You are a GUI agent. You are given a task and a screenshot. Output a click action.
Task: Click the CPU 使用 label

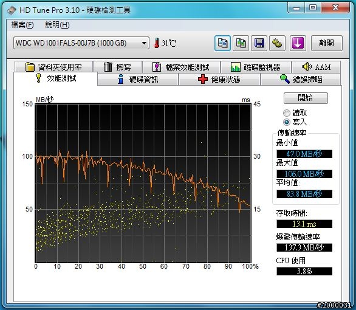(x=291, y=260)
